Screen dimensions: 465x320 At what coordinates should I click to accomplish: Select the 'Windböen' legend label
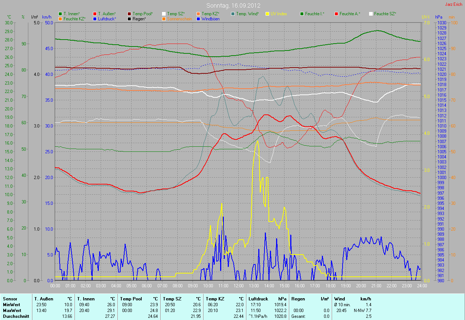tap(210, 19)
